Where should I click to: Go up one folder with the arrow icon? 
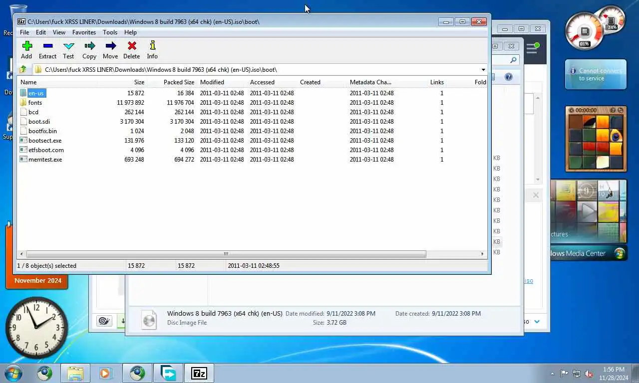[23, 70]
